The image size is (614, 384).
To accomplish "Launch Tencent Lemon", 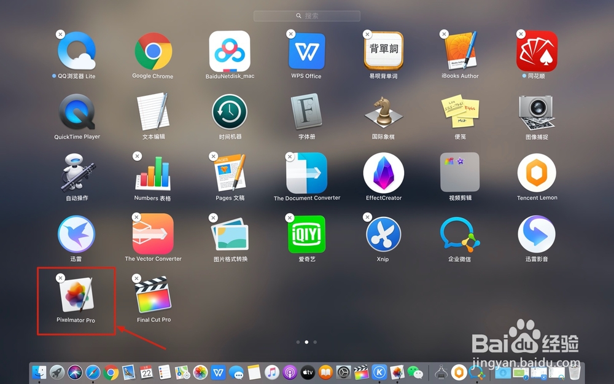I will click(537, 176).
